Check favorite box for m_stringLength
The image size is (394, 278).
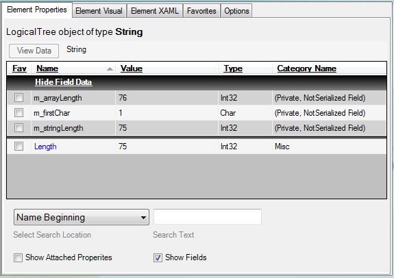click(19, 128)
